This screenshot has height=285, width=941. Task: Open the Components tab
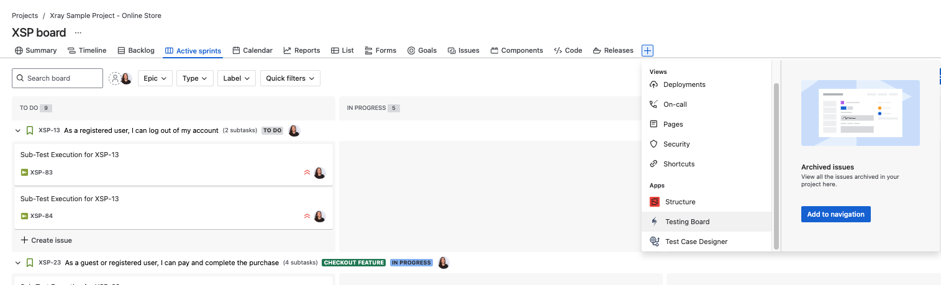tap(517, 50)
